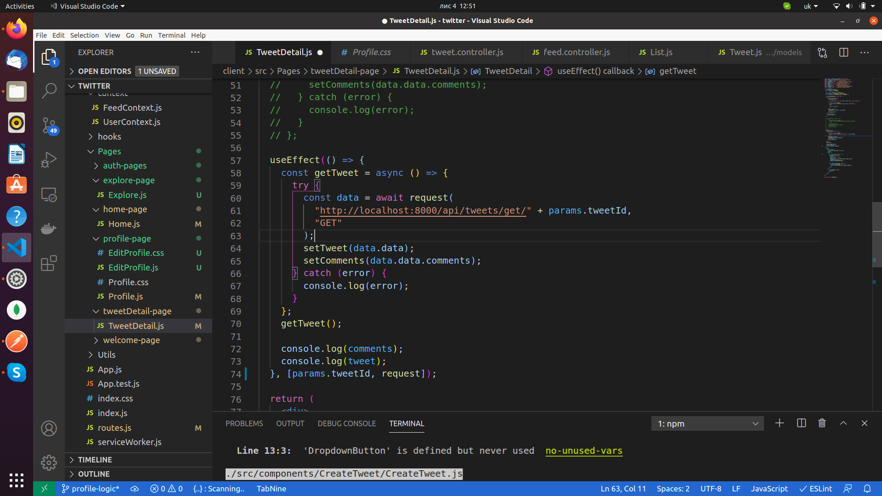
Task: Open the no-unused-vars rule link in terminal
Action: pos(584,451)
